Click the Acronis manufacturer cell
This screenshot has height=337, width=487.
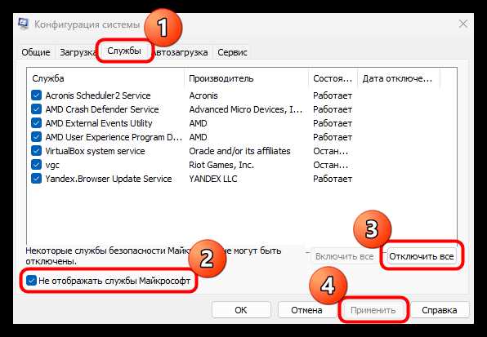[203, 95]
